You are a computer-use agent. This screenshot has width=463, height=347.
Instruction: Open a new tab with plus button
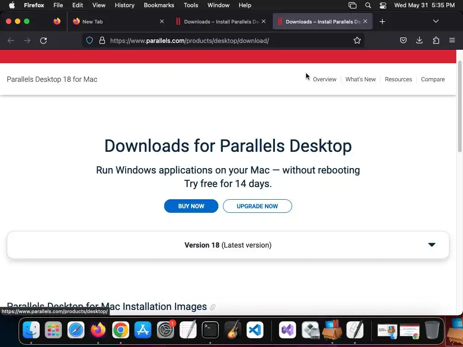pos(382,22)
